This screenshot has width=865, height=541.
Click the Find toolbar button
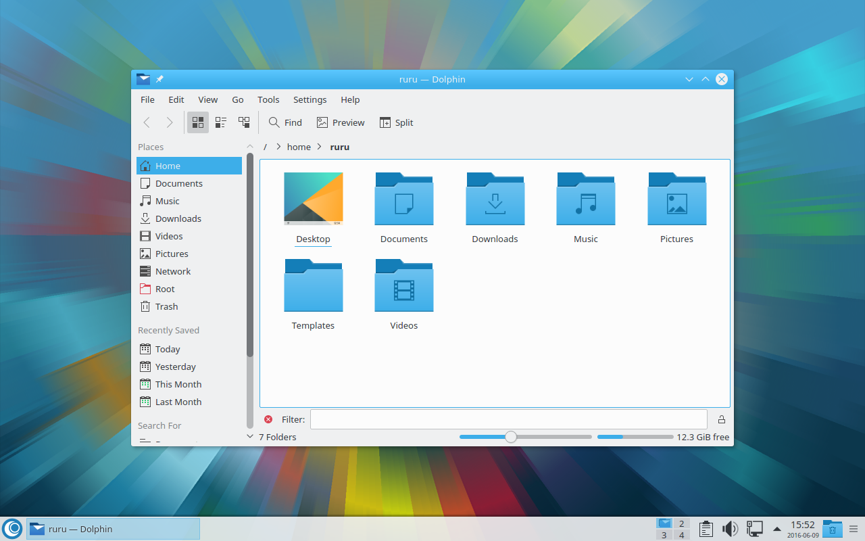click(x=285, y=122)
